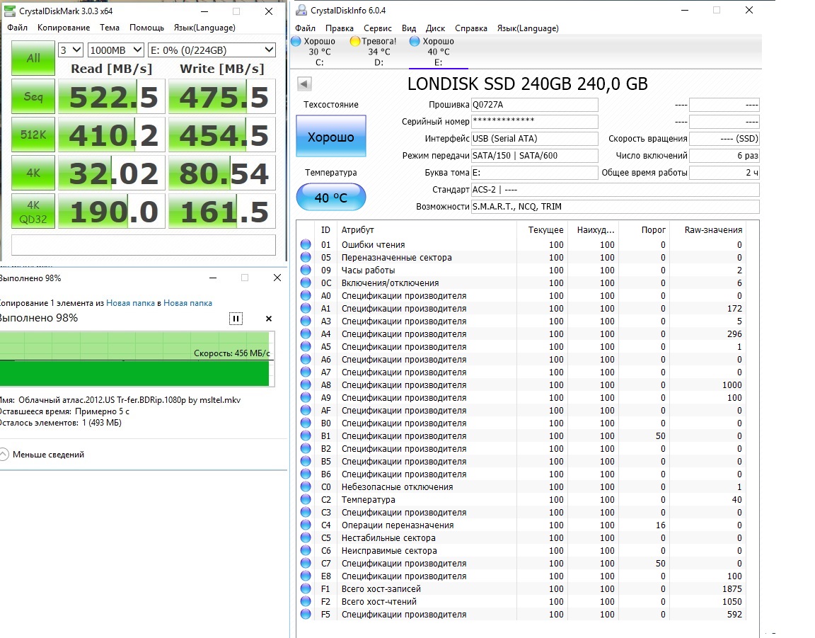The image size is (815, 638).
Task: Open Файл menu in CrystalDiskMark
Action: coord(17,28)
